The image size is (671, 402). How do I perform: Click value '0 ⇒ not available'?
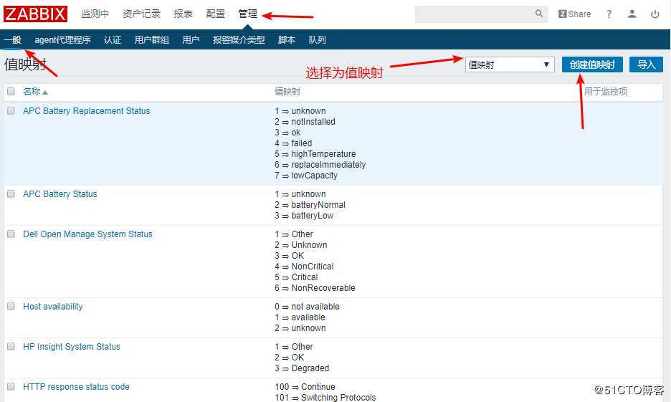(307, 307)
